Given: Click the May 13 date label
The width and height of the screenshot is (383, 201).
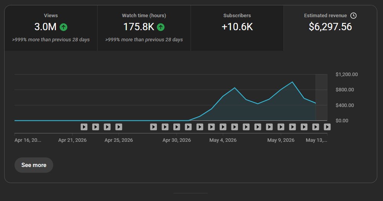Looking at the screenshot, I should click(316, 140).
